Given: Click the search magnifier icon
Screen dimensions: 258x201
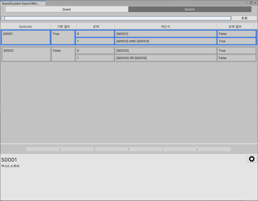Looking at the screenshot, I should (3, 18).
